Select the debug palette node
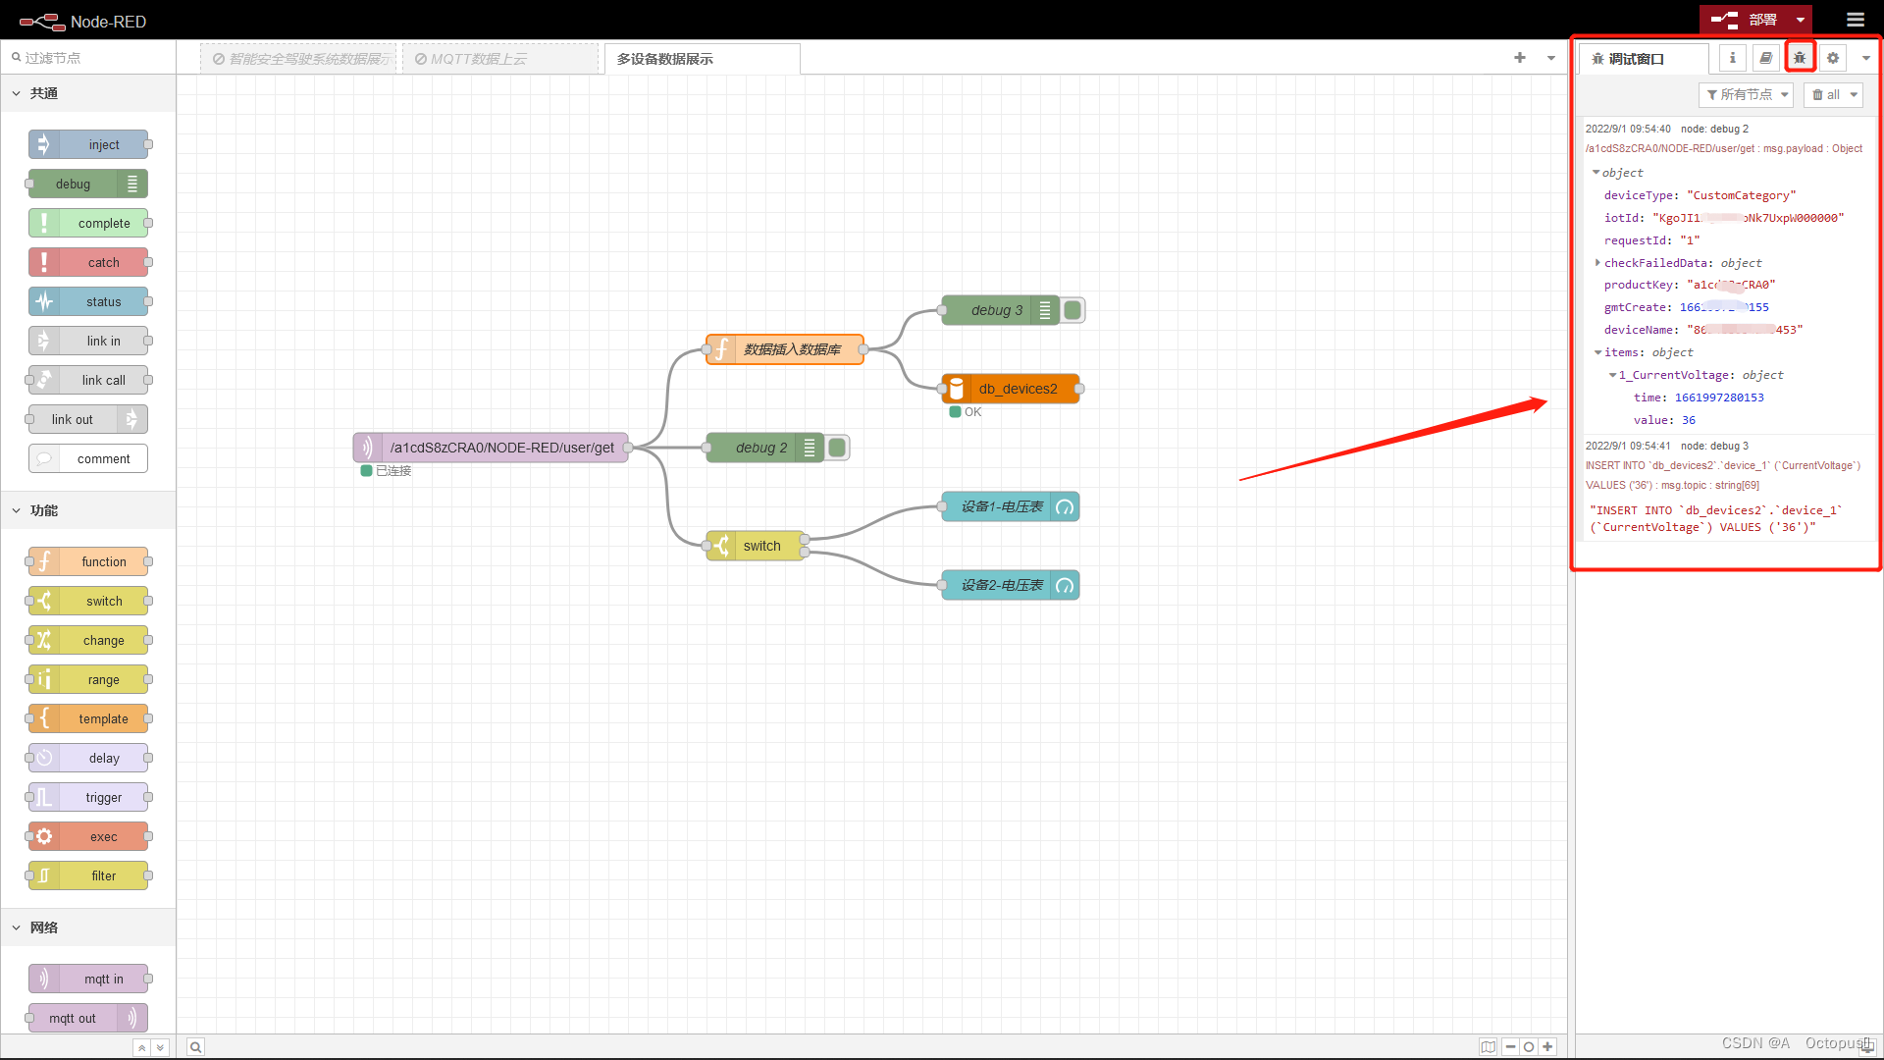This screenshot has height=1060, width=1884. pos(88,184)
